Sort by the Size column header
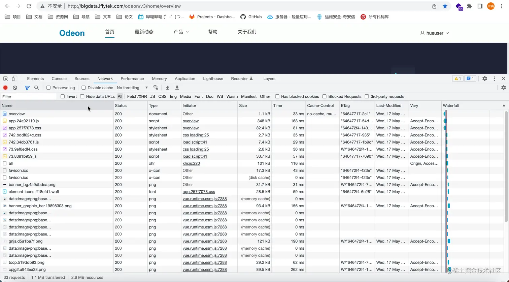The height and width of the screenshot is (282, 509). [x=254, y=105]
